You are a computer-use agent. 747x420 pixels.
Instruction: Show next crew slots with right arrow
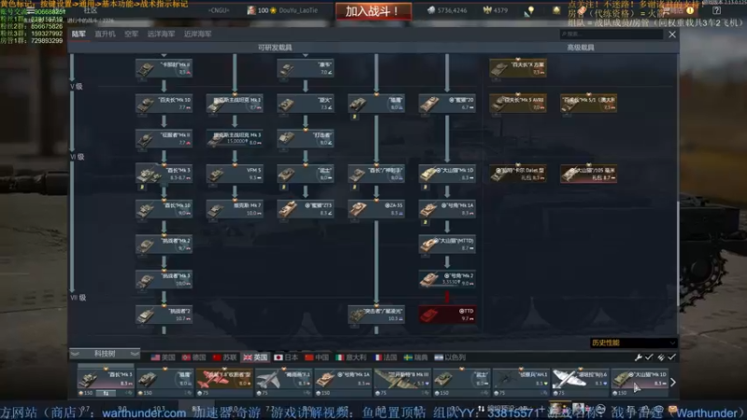tap(672, 382)
